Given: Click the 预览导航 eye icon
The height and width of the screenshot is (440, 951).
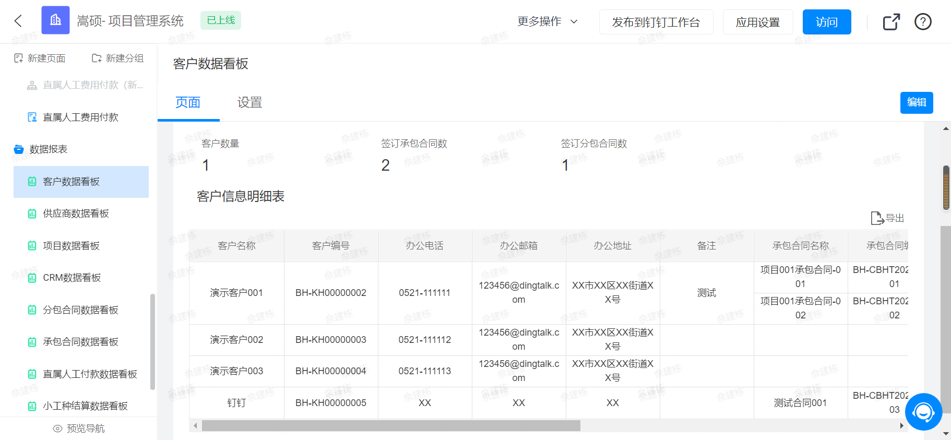Looking at the screenshot, I should click(58, 429).
